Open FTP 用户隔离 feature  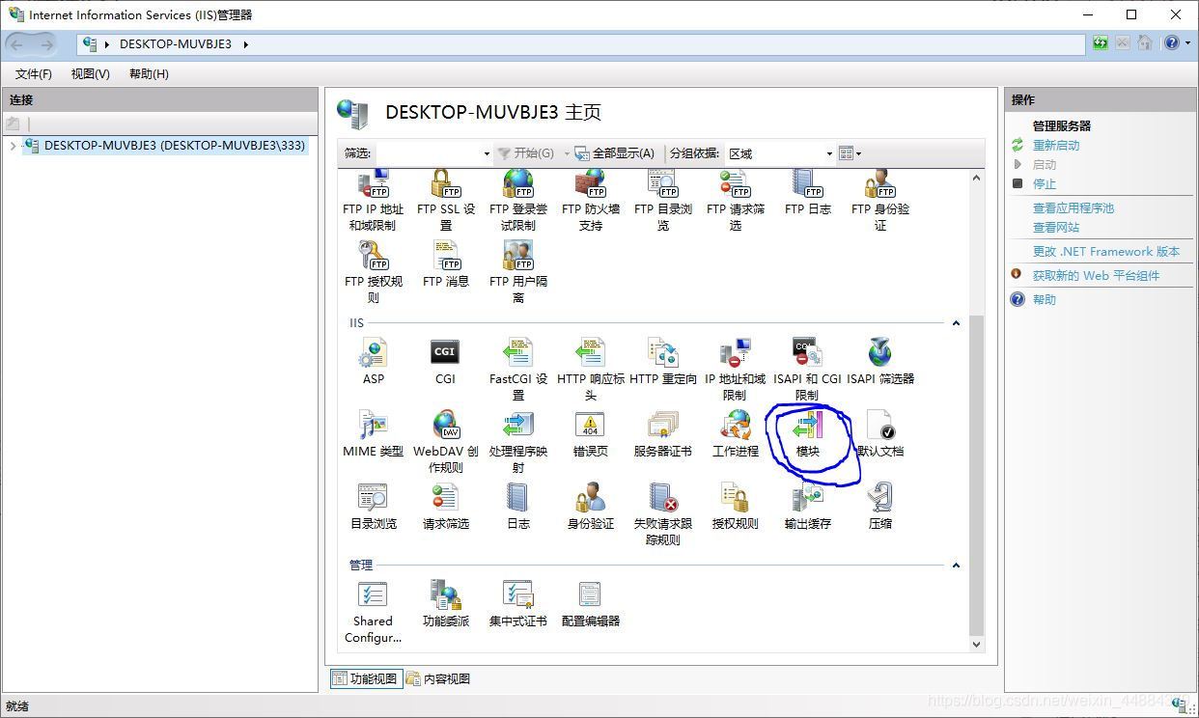coord(517,272)
